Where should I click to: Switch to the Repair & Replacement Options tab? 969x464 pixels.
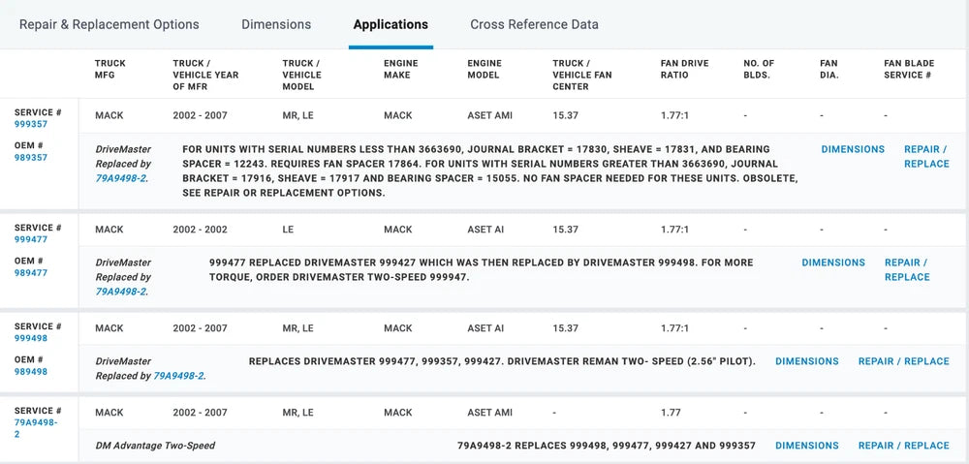point(109,24)
